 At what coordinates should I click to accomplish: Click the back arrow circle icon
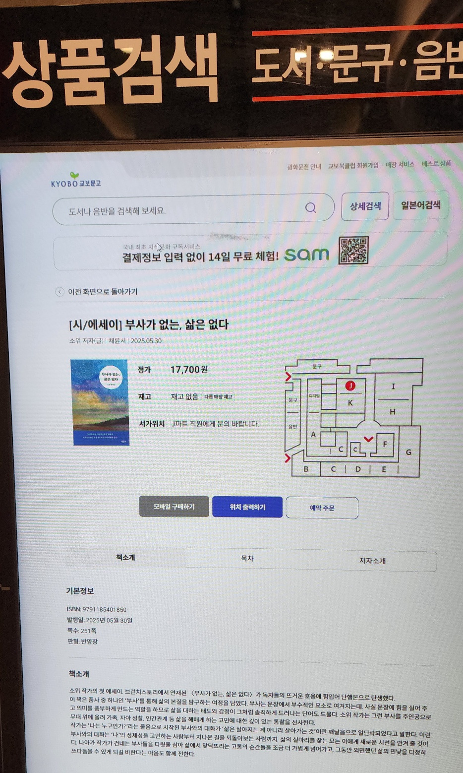[x=59, y=292]
